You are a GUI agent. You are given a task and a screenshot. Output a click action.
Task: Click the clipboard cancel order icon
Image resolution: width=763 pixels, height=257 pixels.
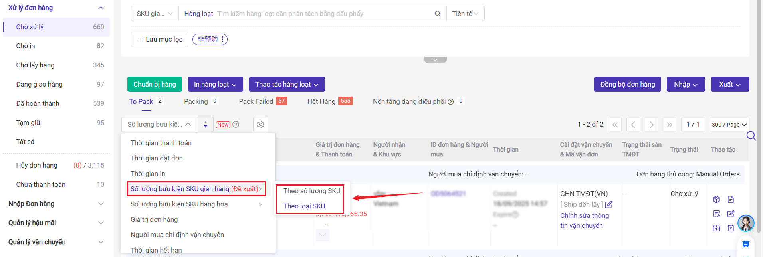pos(731,228)
